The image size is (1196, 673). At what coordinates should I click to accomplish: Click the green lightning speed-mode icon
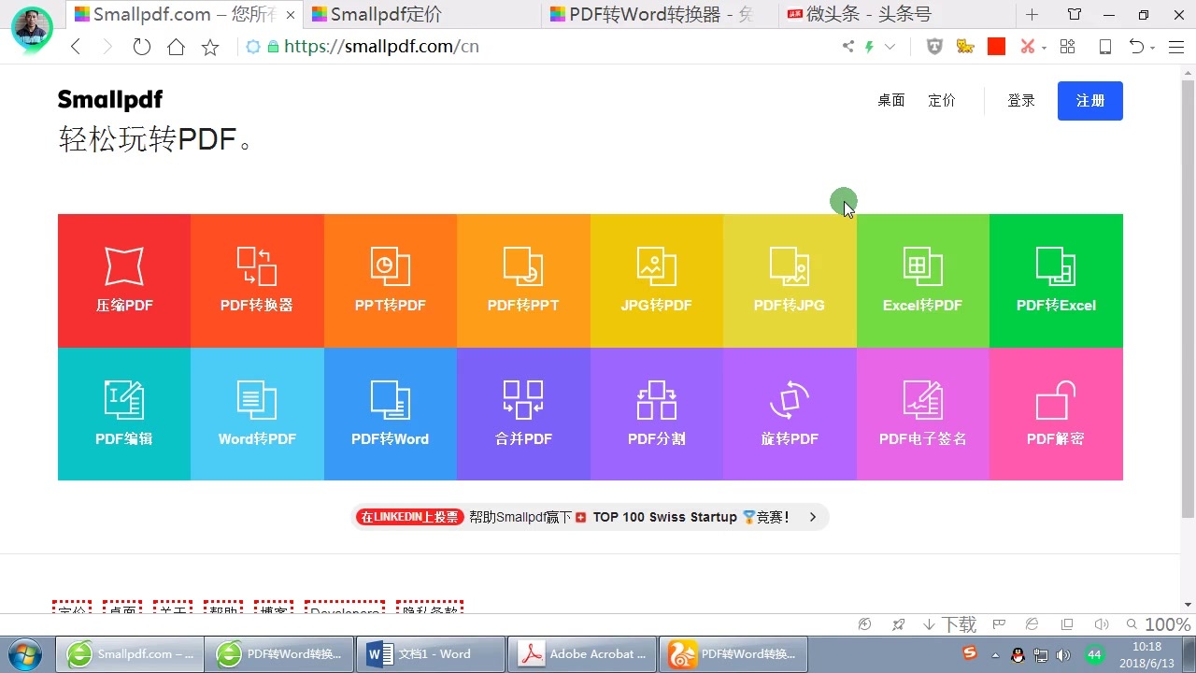[869, 47]
